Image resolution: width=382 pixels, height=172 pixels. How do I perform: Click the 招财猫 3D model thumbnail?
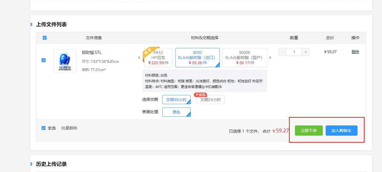coord(65,59)
